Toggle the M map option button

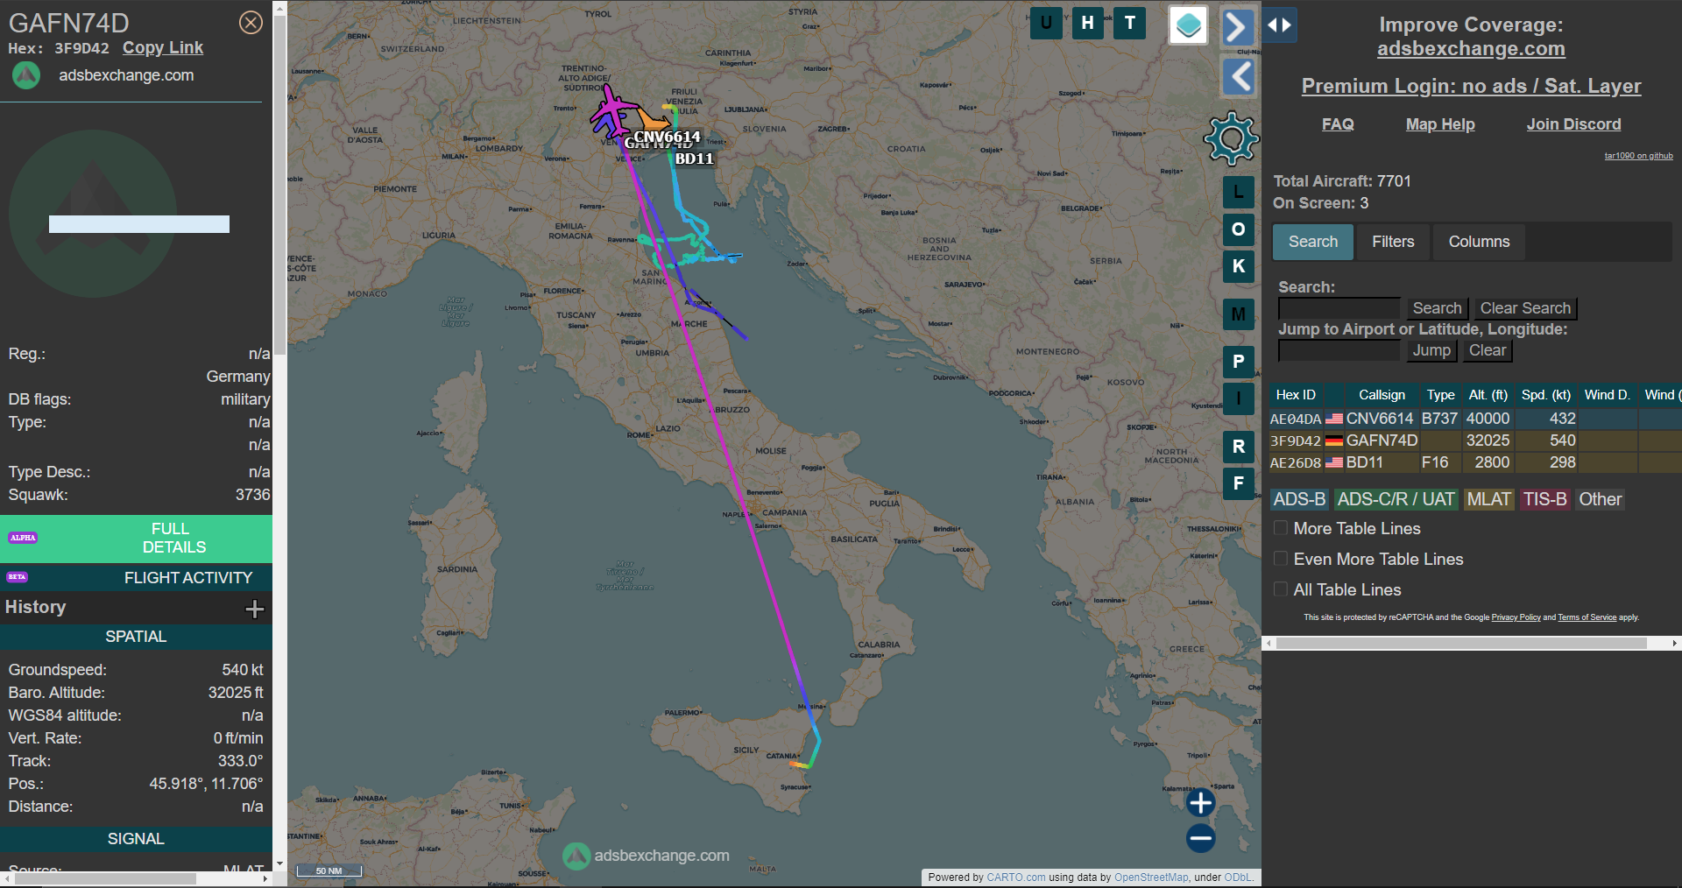[1238, 314]
